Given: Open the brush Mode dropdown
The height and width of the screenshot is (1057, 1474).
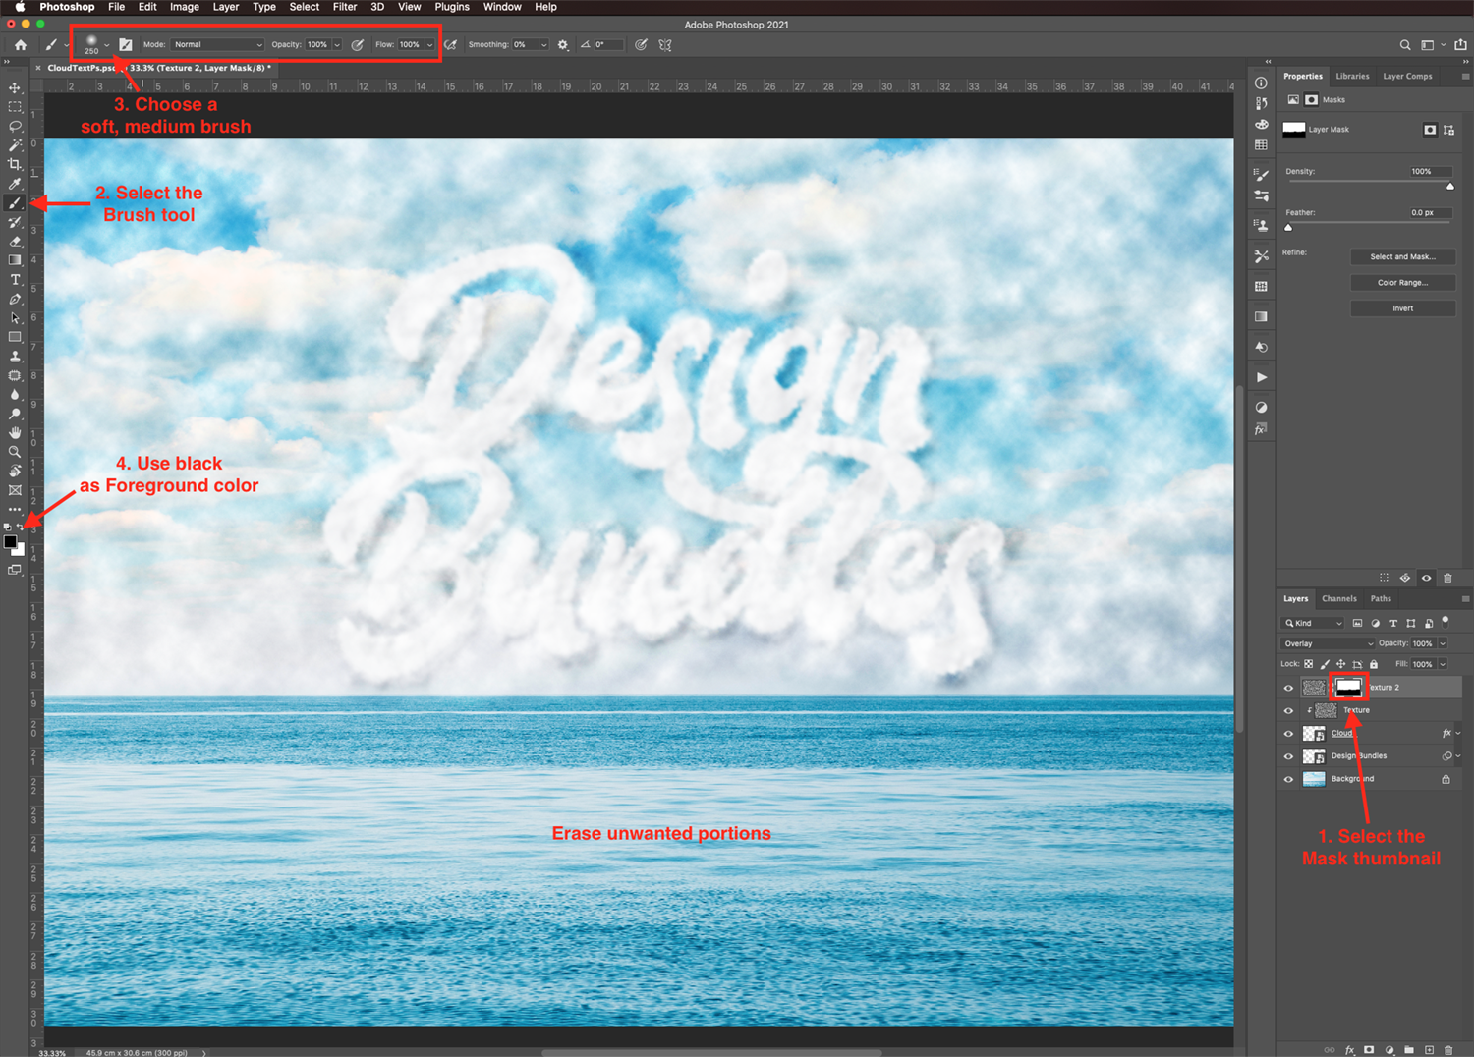Looking at the screenshot, I should [218, 45].
